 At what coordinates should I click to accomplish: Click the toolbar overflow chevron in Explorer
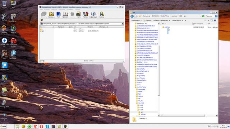[x=185, y=20]
